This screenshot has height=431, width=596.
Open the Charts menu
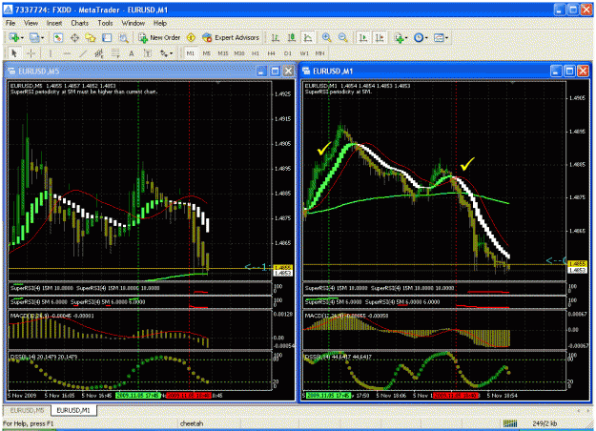click(79, 23)
